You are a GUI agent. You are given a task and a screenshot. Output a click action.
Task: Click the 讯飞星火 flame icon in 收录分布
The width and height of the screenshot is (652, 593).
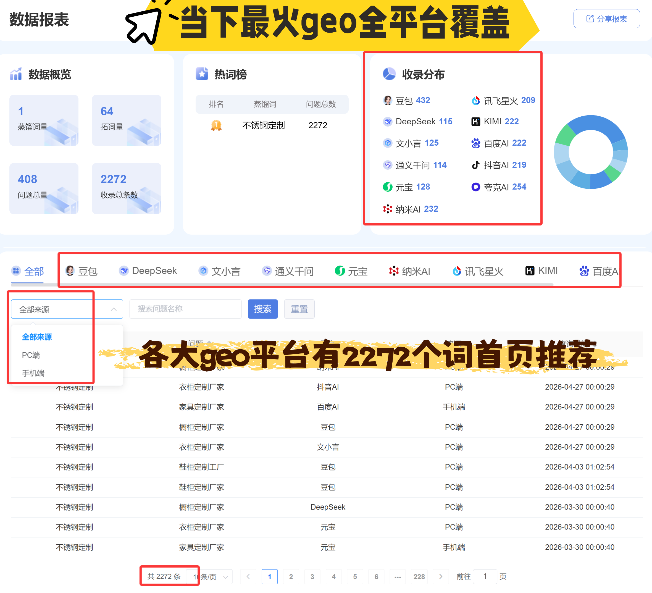click(x=476, y=100)
